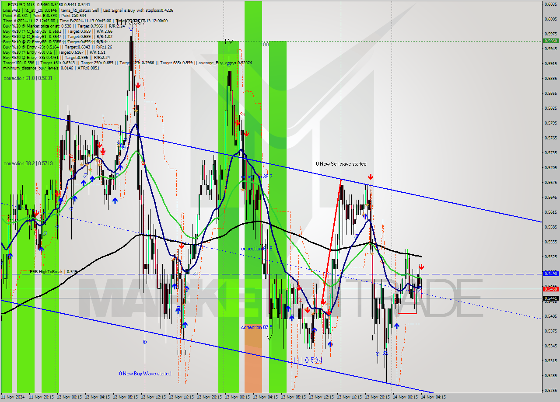This screenshot has width=560, height=402.
Task: Click the 0.5255 price axis label
Action: point(550,390)
